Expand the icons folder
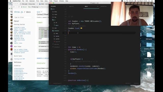Screen dimensions: 163x92 pyautogui.click(x=55, y=15)
